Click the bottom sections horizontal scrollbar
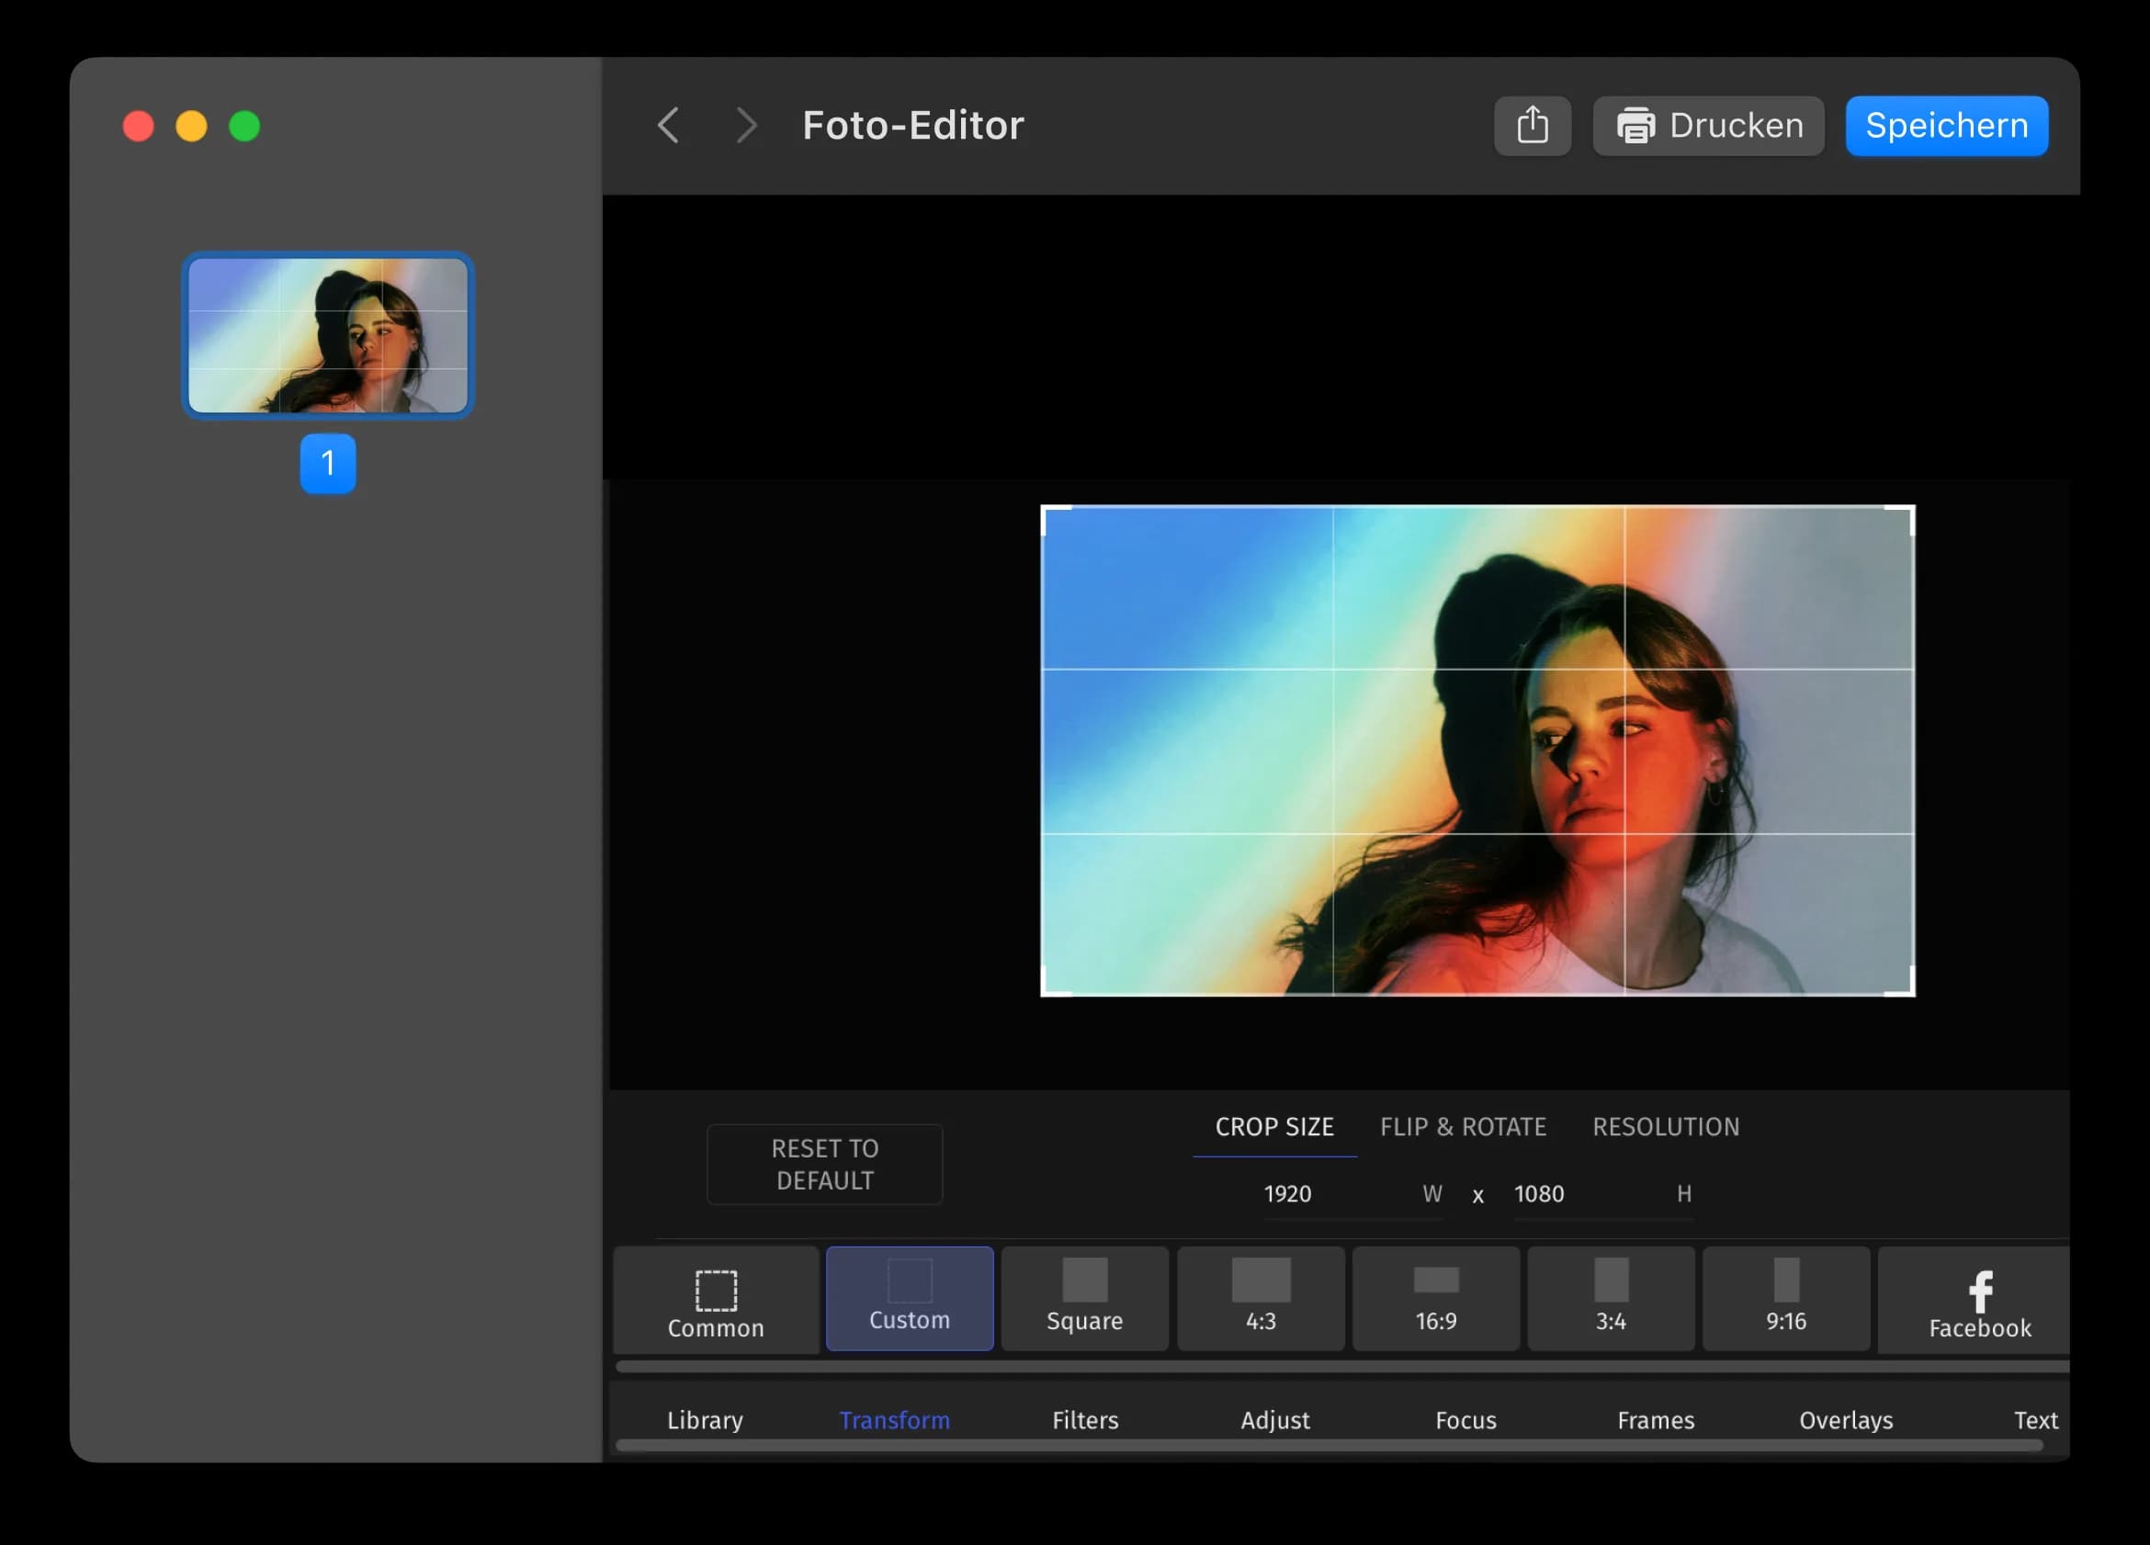Screen dimensions: 2150x1545 [1330, 1446]
